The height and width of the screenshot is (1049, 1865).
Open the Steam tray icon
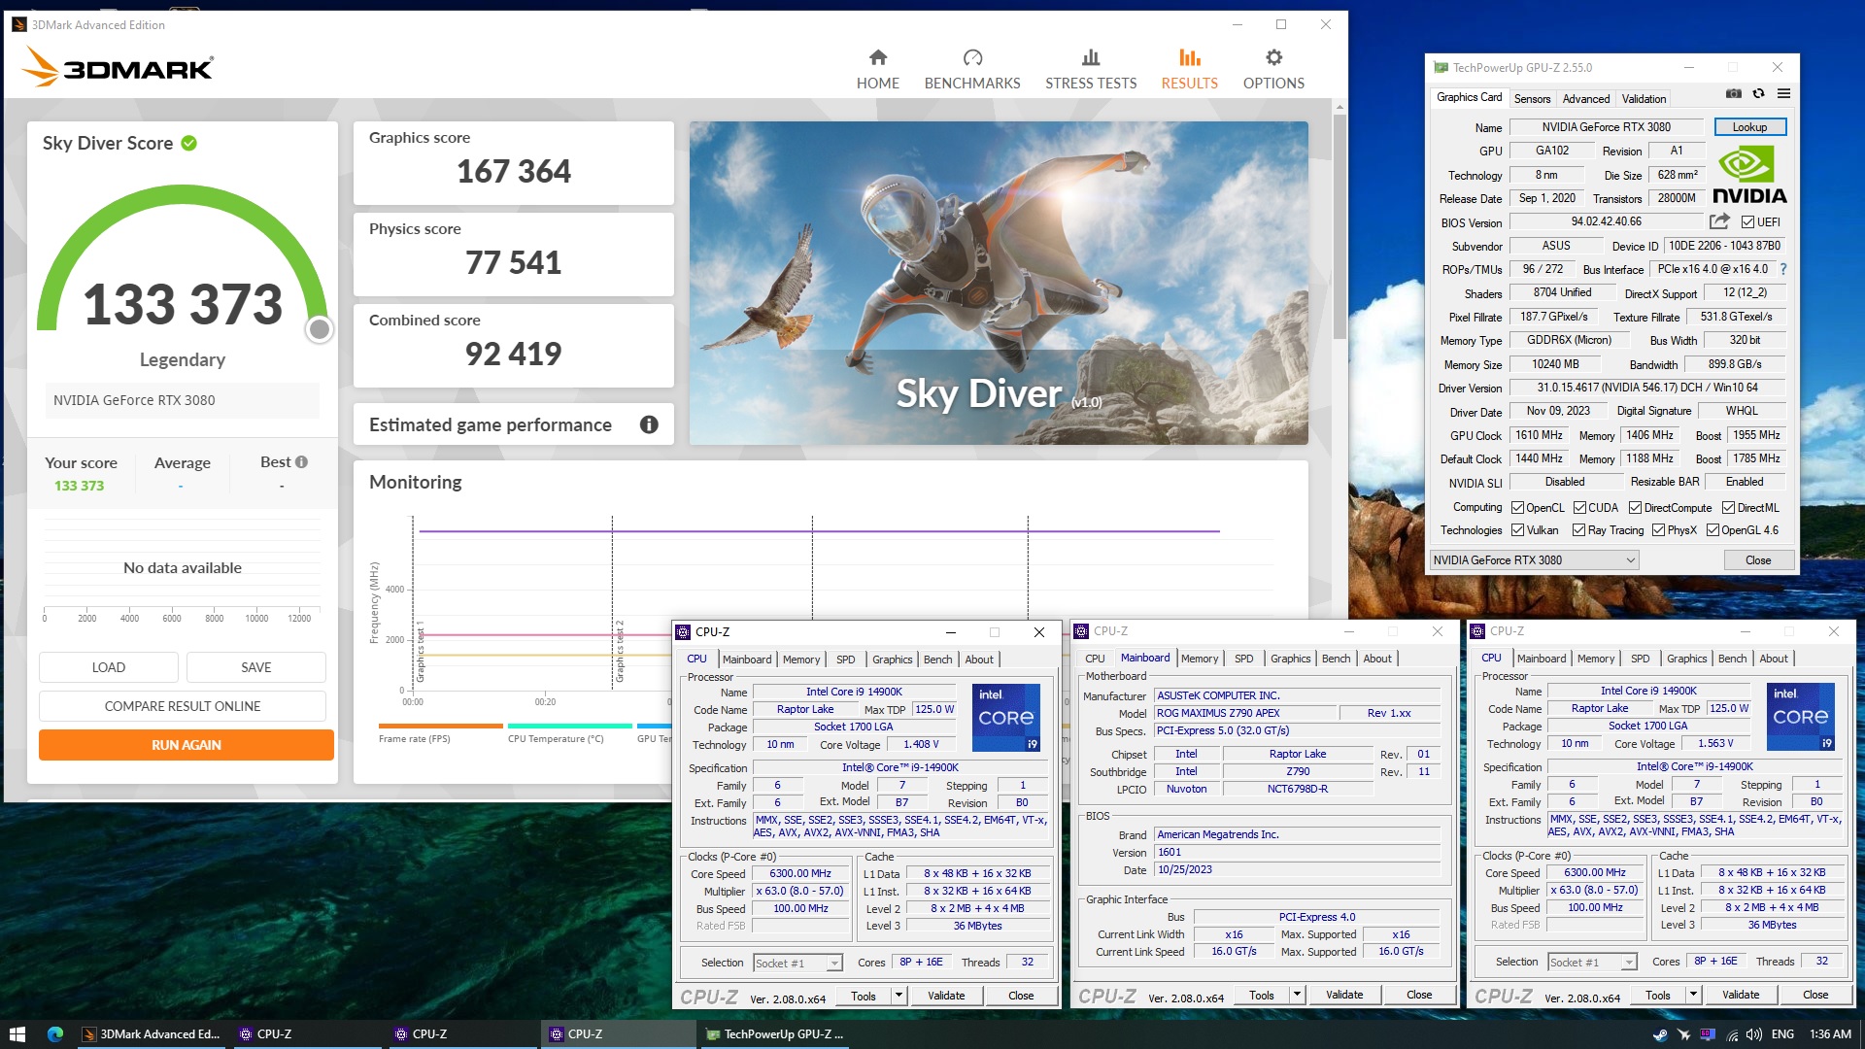tap(1660, 1034)
